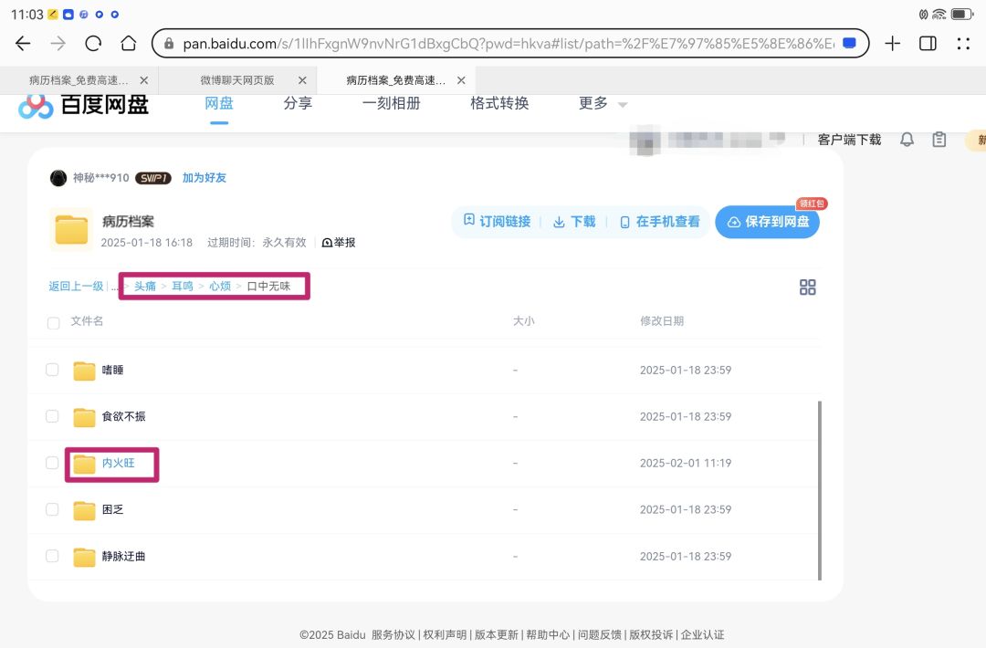The image size is (986, 648).
Task: Open the 企业认证 footer link
Action: click(702, 635)
